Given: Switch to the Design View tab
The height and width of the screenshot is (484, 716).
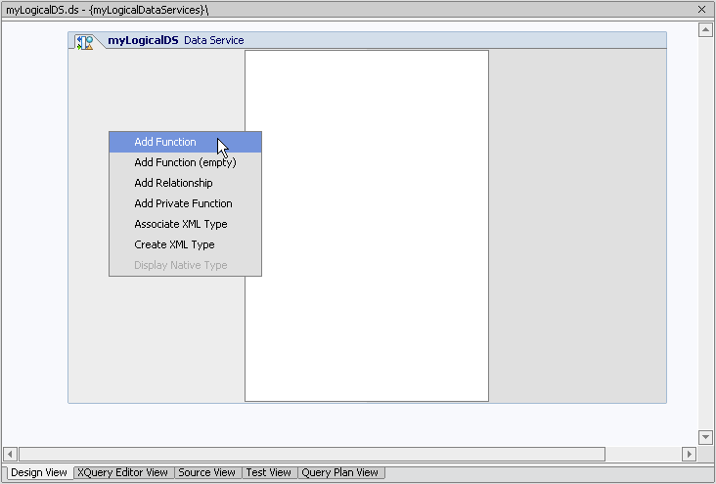Looking at the screenshot, I should coord(39,472).
